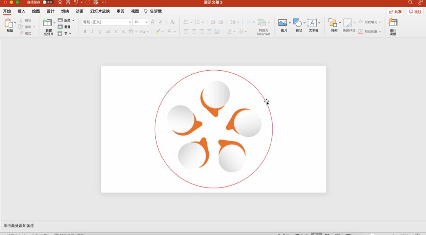Switch to the 审阅 review tab
The image size is (426, 235).
(120, 11)
